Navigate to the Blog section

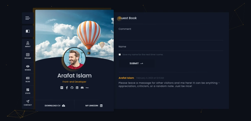(28, 79)
